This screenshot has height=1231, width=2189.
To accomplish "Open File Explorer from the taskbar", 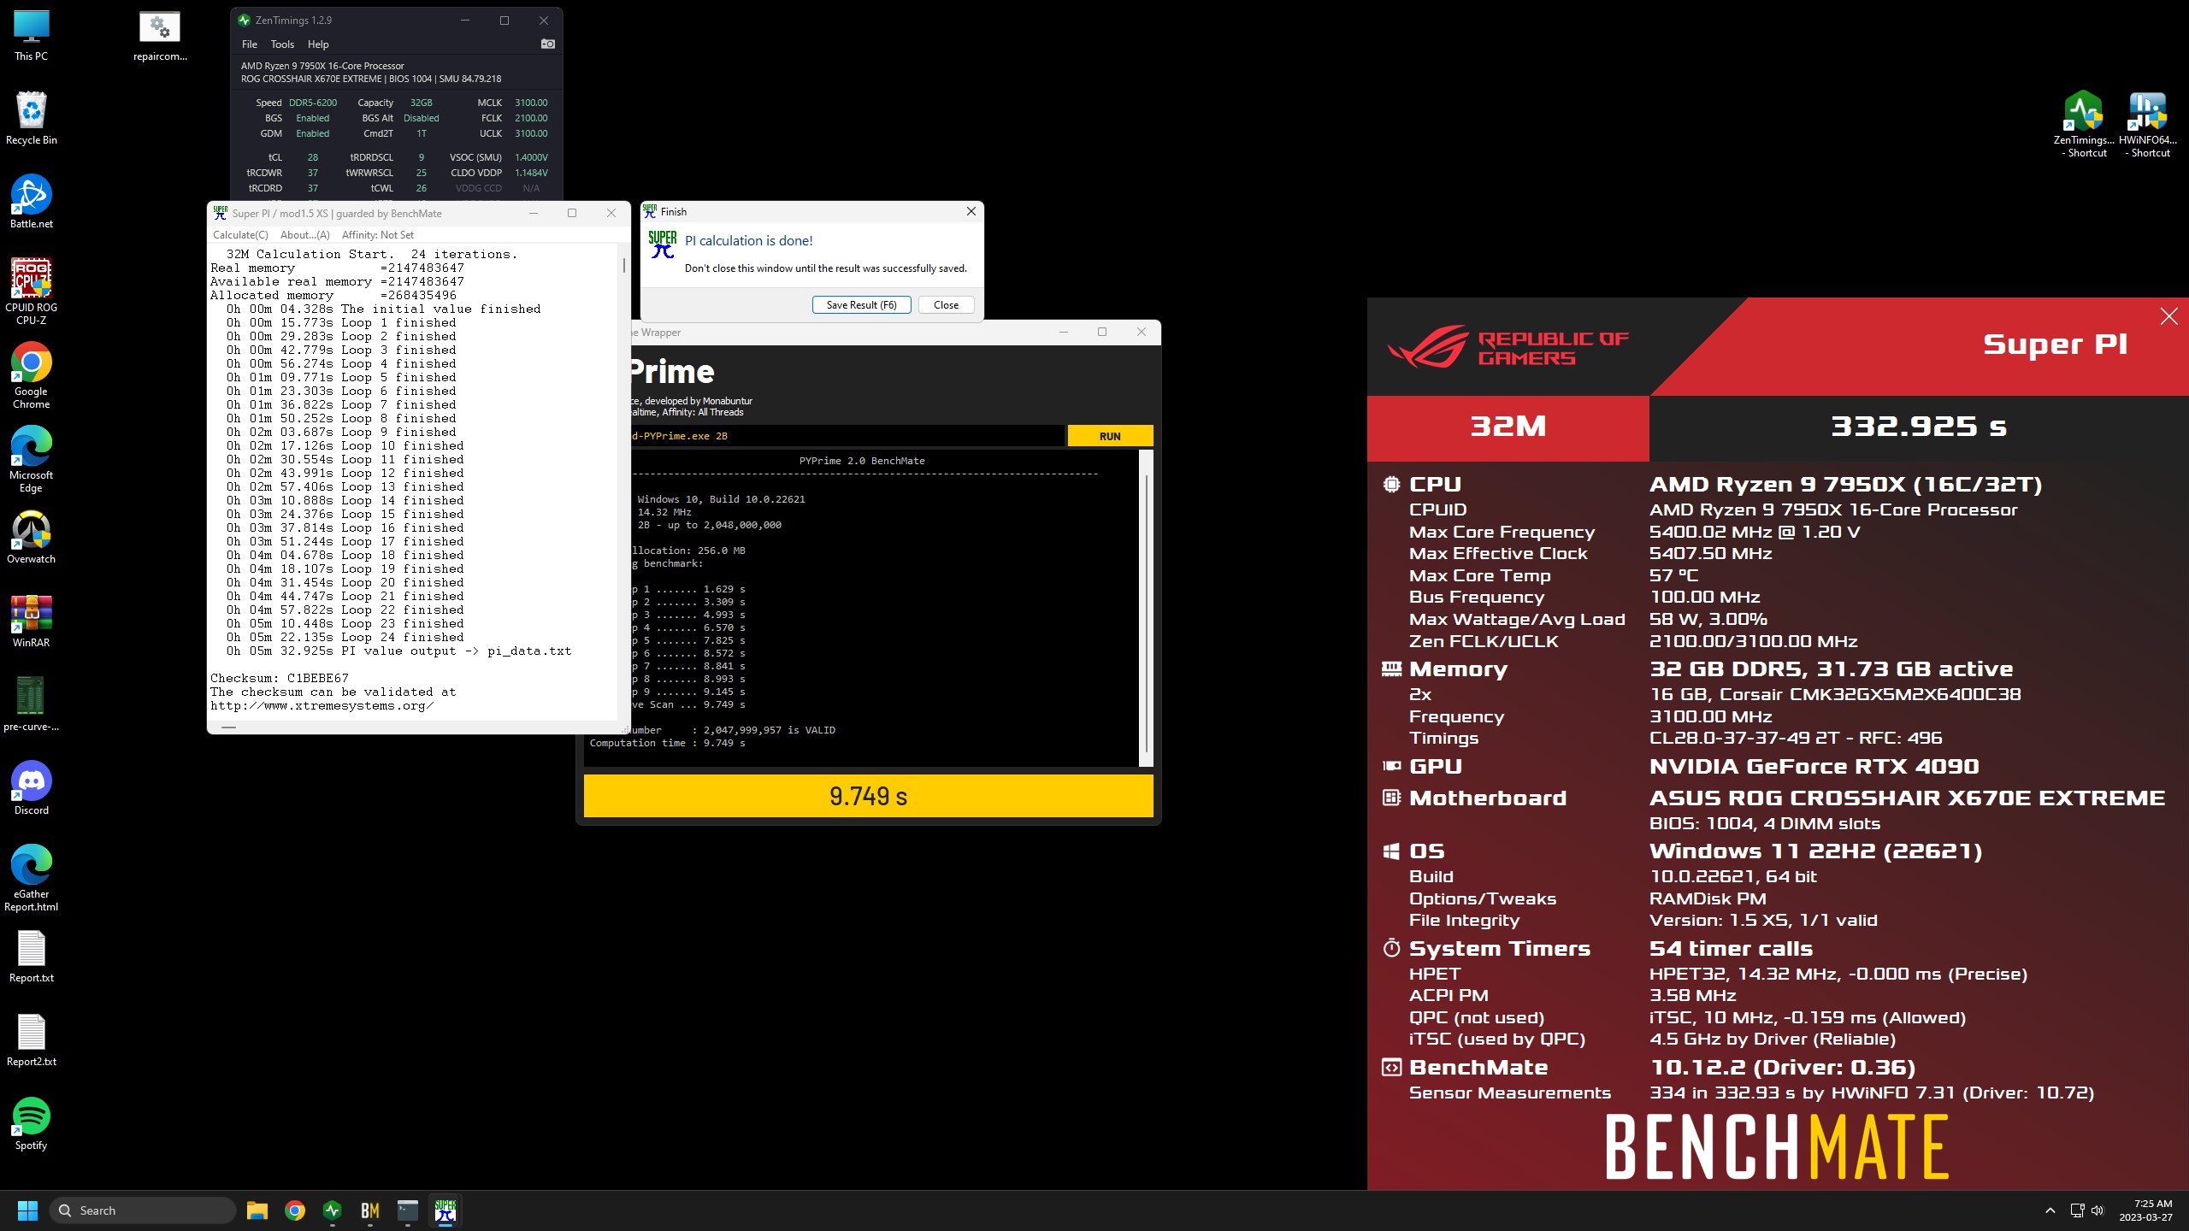I will 257,1210.
